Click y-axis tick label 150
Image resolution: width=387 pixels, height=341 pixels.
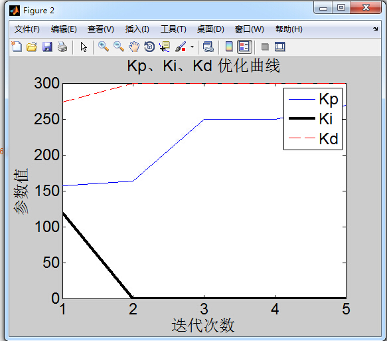(x=47, y=191)
